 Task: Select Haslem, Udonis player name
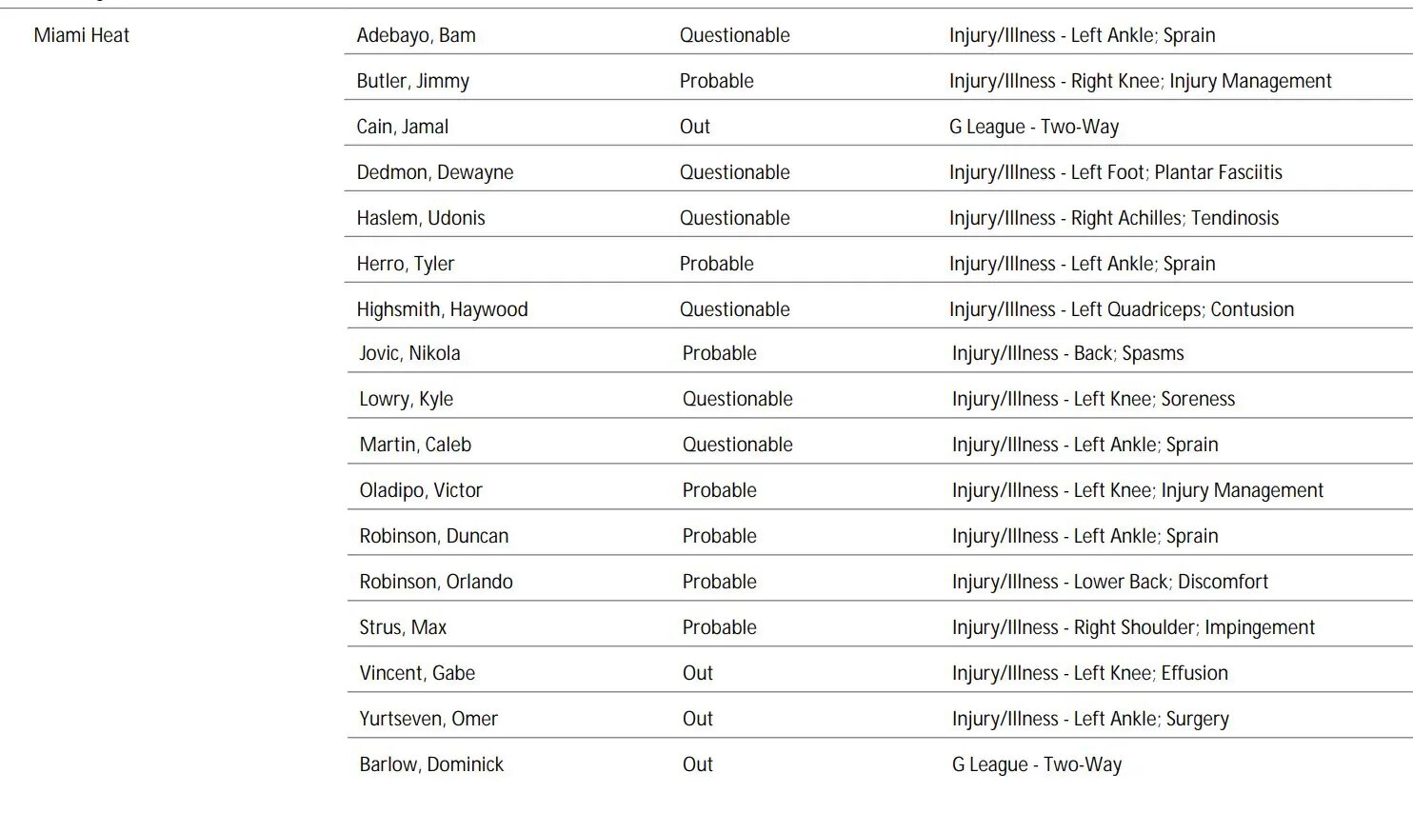point(420,218)
